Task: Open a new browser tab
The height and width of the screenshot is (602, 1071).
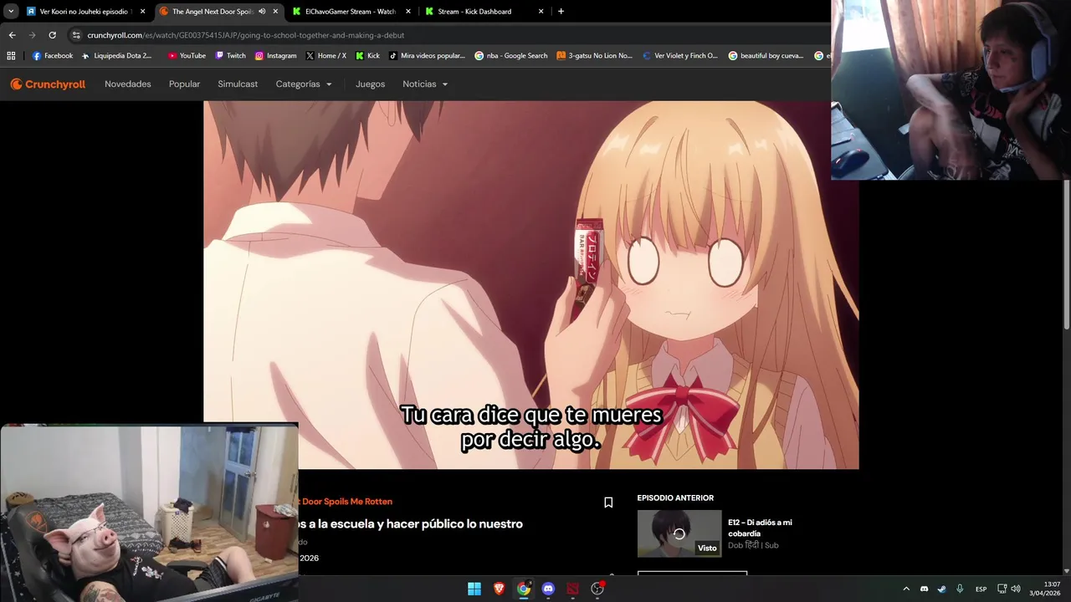Action: click(x=561, y=12)
